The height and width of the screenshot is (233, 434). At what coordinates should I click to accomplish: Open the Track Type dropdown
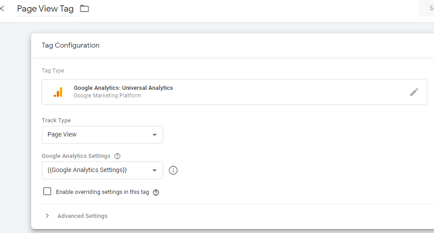click(102, 135)
